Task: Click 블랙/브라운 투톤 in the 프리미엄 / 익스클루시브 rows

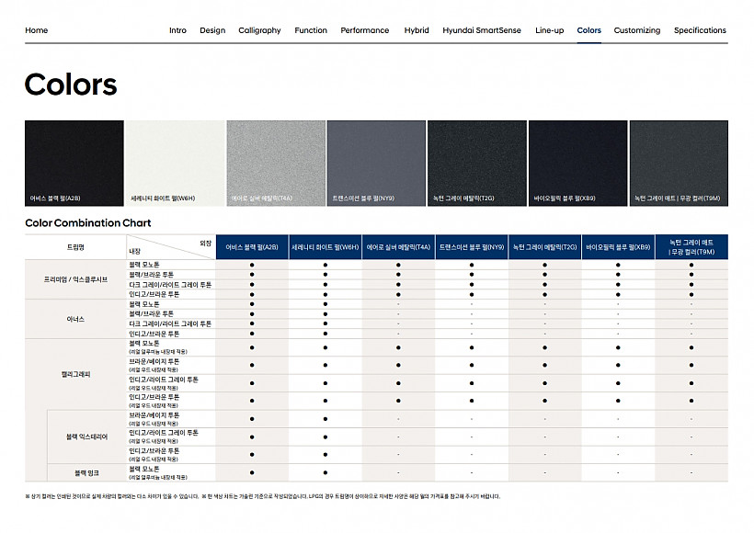Action: point(151,275)
